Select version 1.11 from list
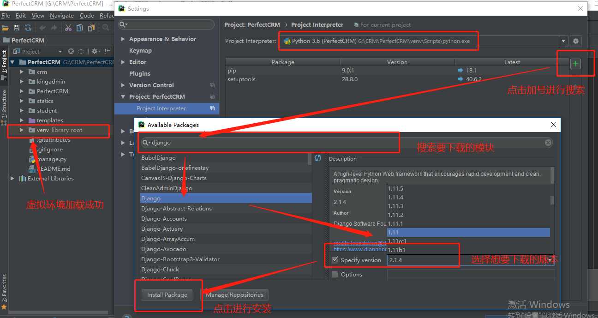Screen dimensions: 598x318 468,233
